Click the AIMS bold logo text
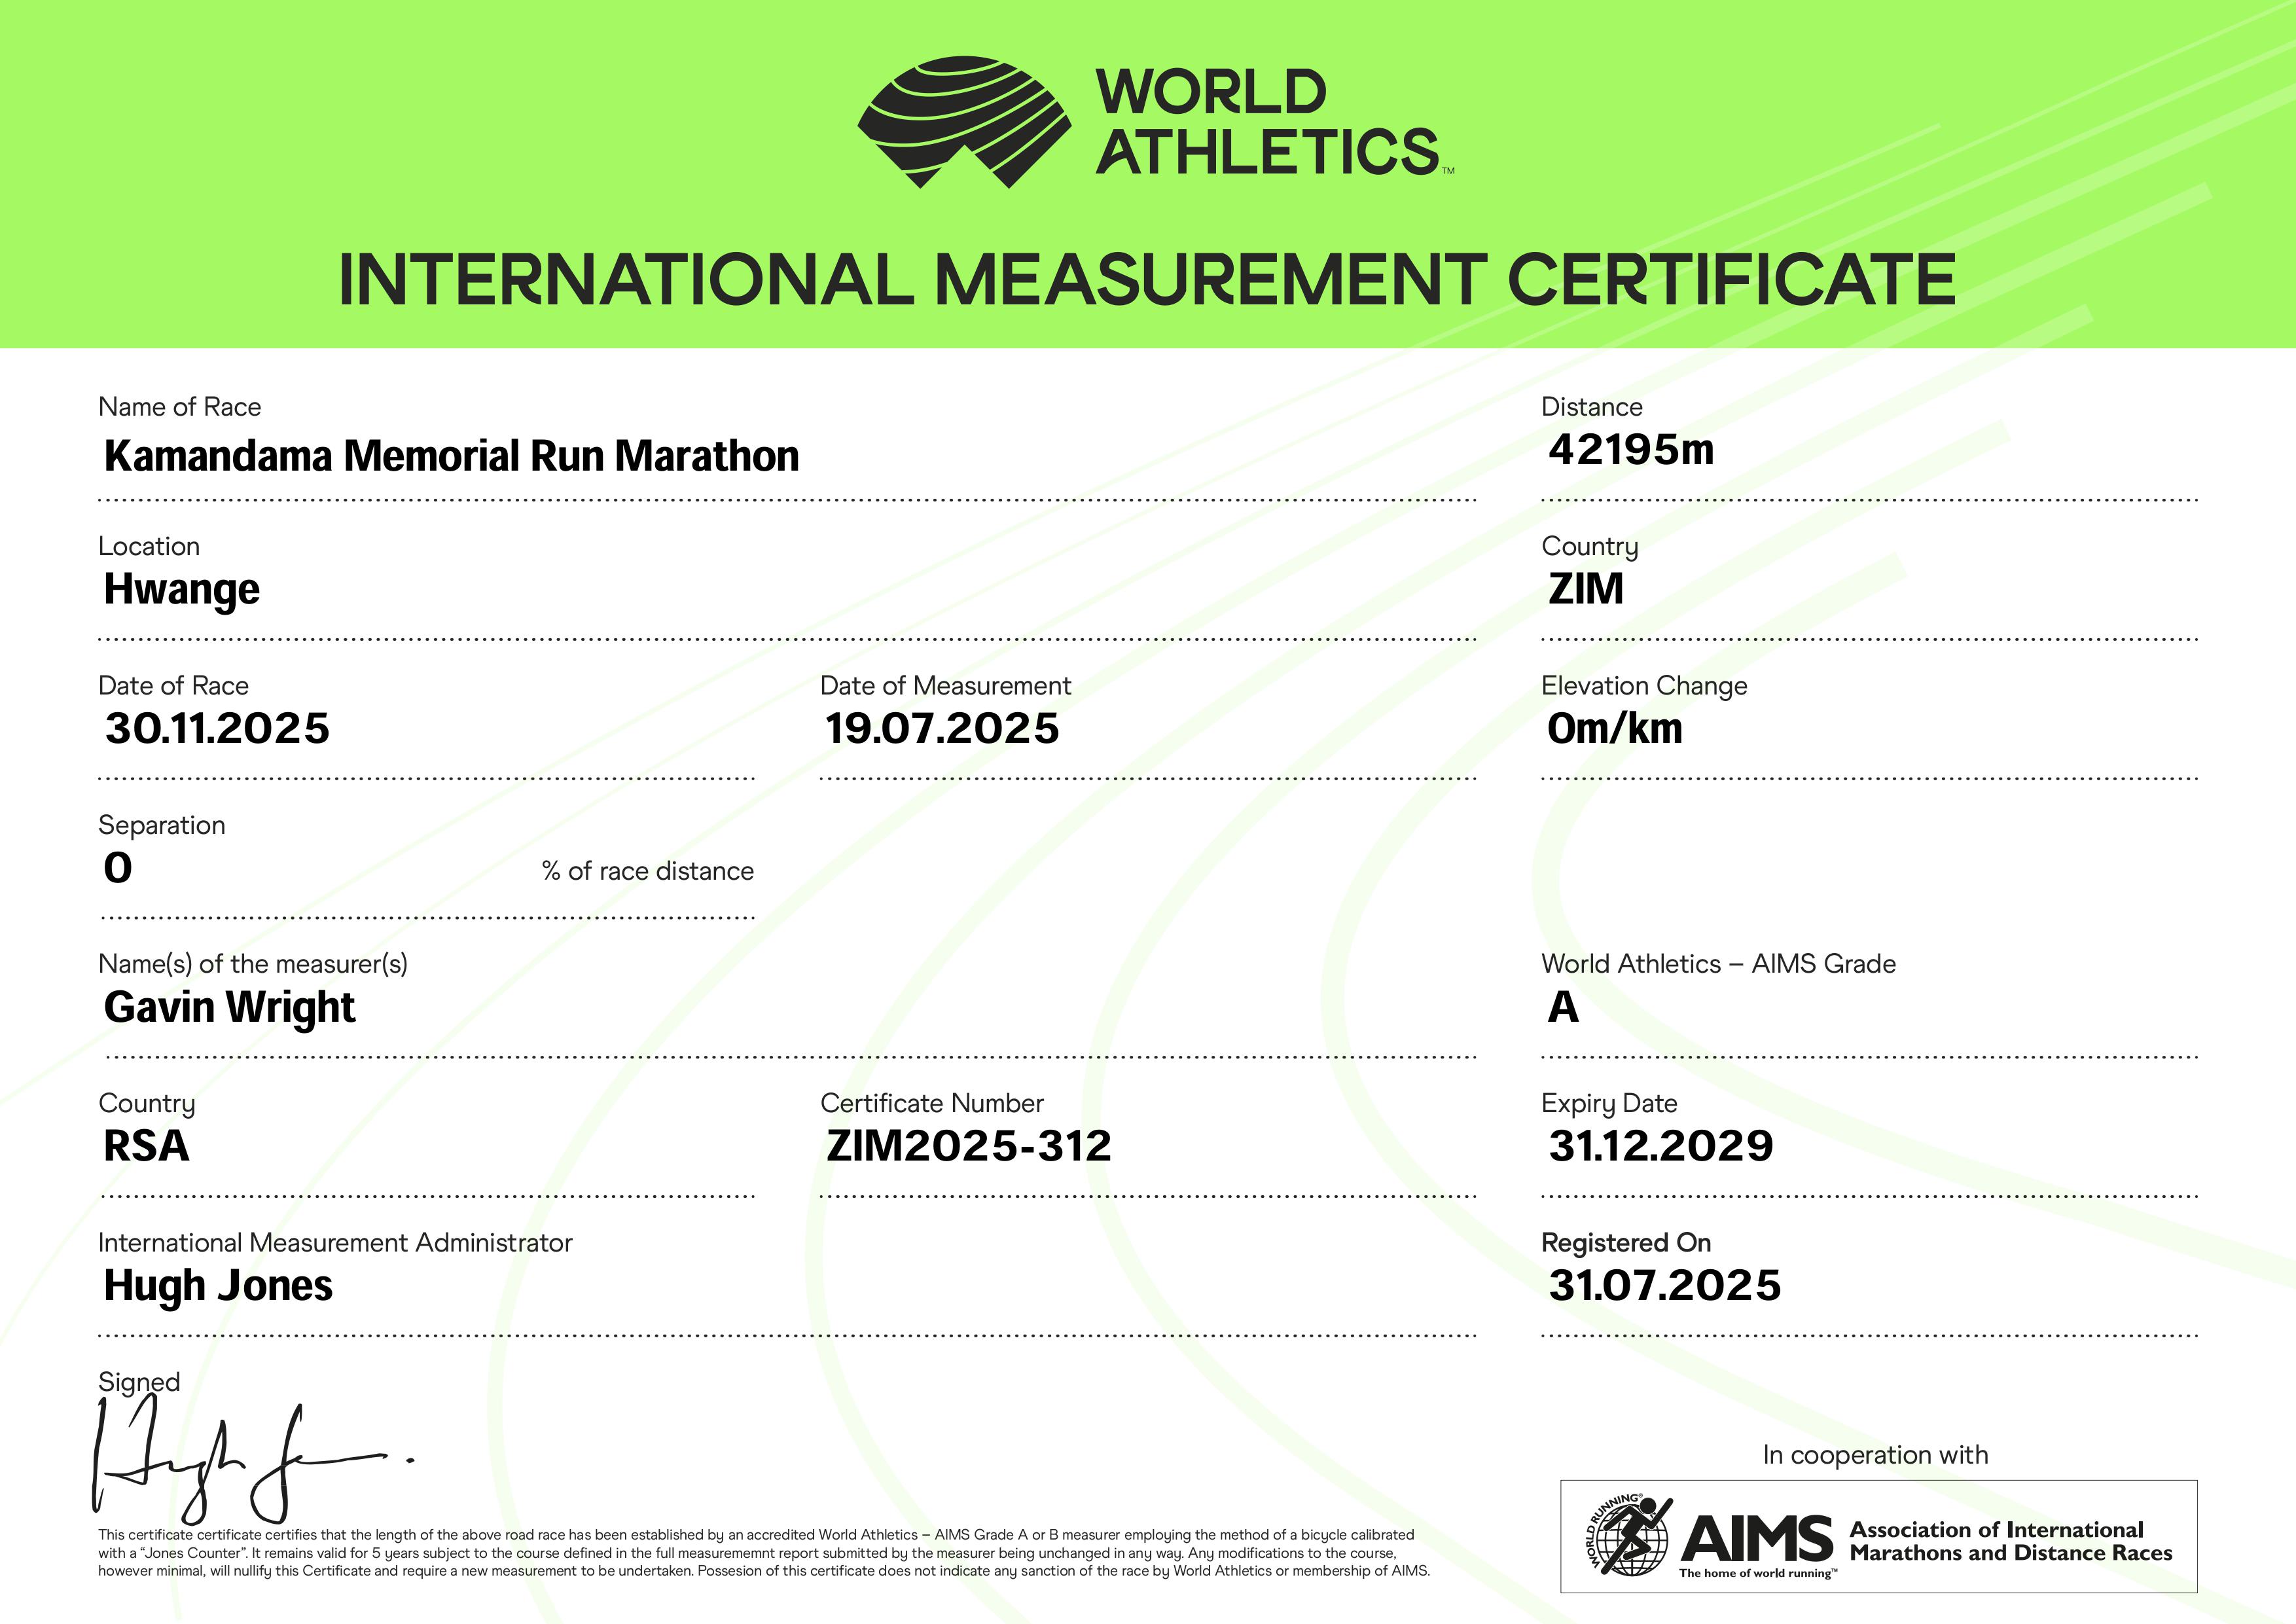Screen dimensions: 2296x1624 (1757, 1538)
